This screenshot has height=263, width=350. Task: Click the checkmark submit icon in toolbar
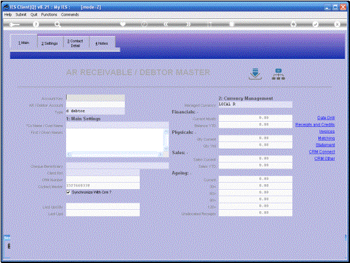[315, 24]
